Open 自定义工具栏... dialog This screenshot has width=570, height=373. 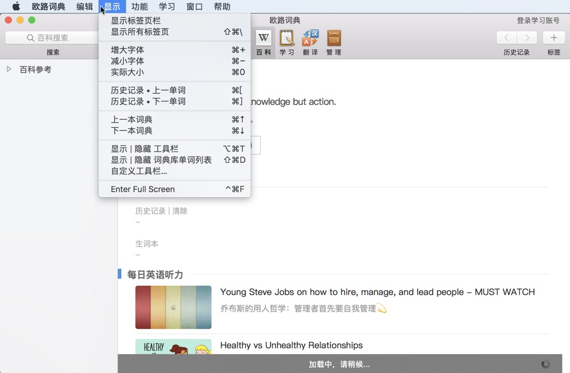click(175, 171)
